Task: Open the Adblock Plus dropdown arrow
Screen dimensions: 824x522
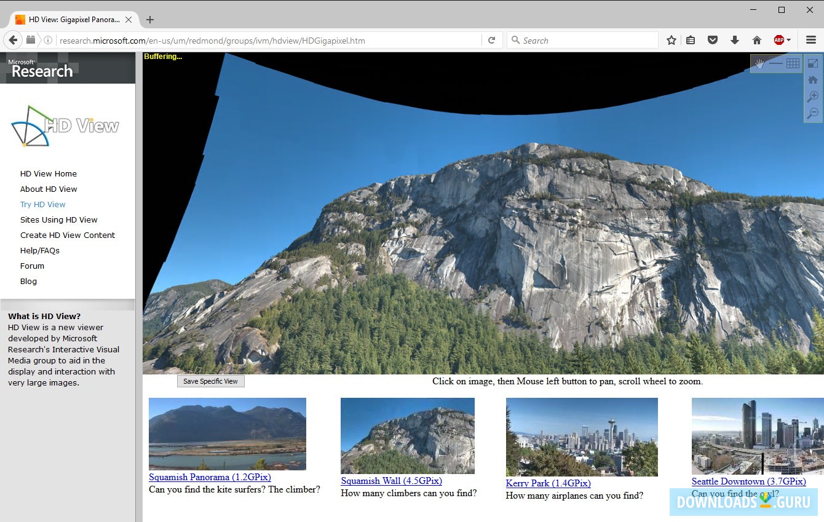Action: 789,41
